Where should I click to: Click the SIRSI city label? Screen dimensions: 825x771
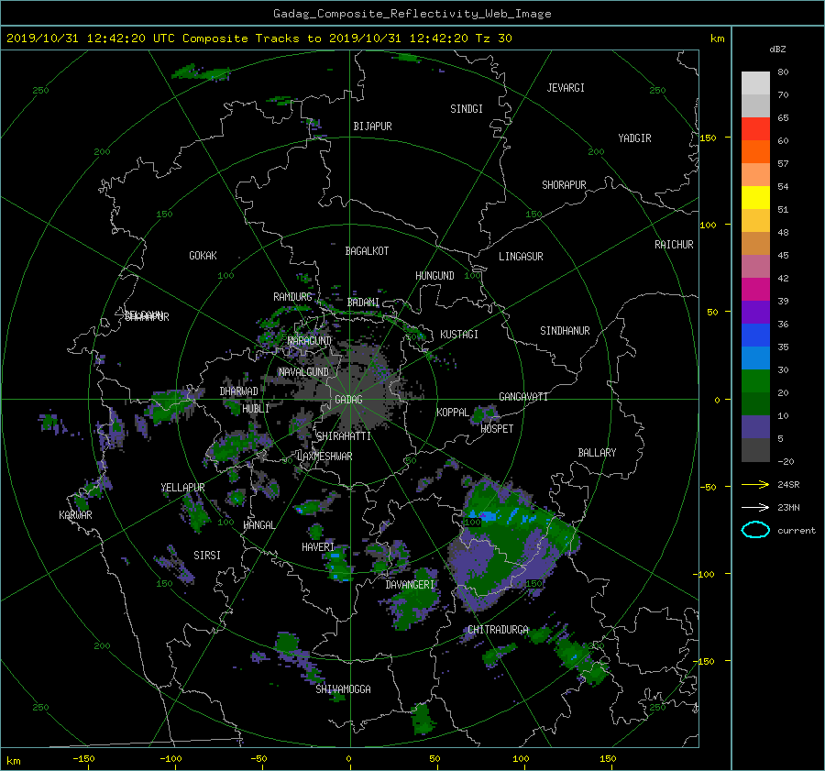(207, 556)
